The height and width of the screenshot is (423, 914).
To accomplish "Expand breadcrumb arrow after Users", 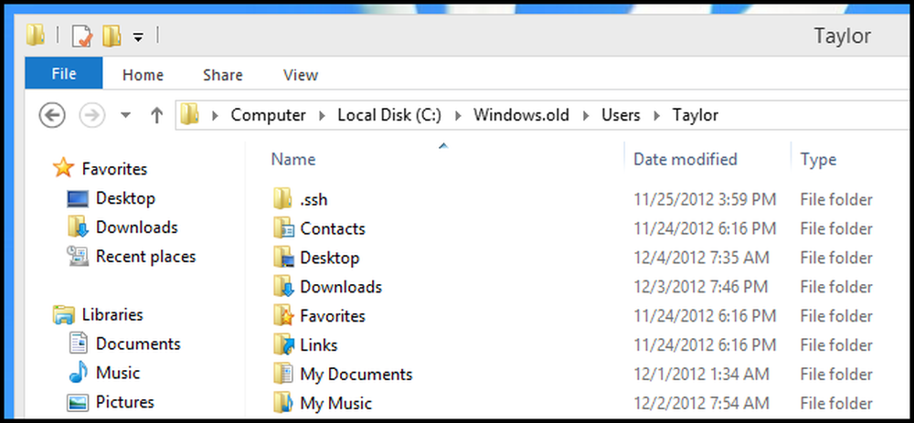I will [656, 115].
